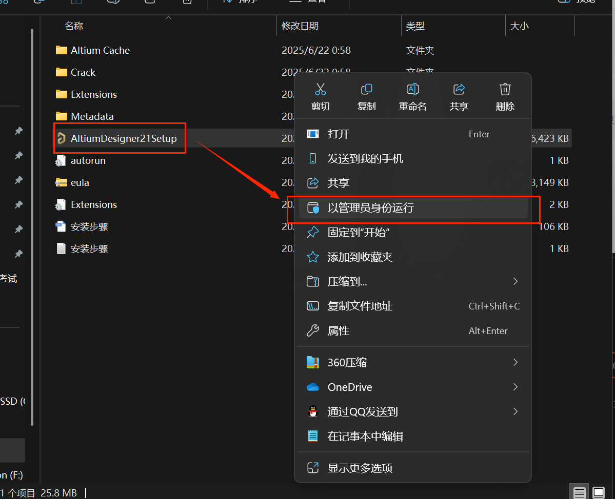Click the zip folder icon beside 压缩到...
Viewport: 615px width, 499px height.
click(312, 281)
